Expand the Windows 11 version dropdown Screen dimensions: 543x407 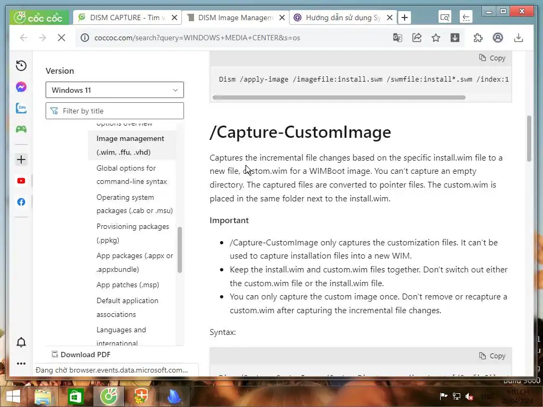tap(115, 90)
